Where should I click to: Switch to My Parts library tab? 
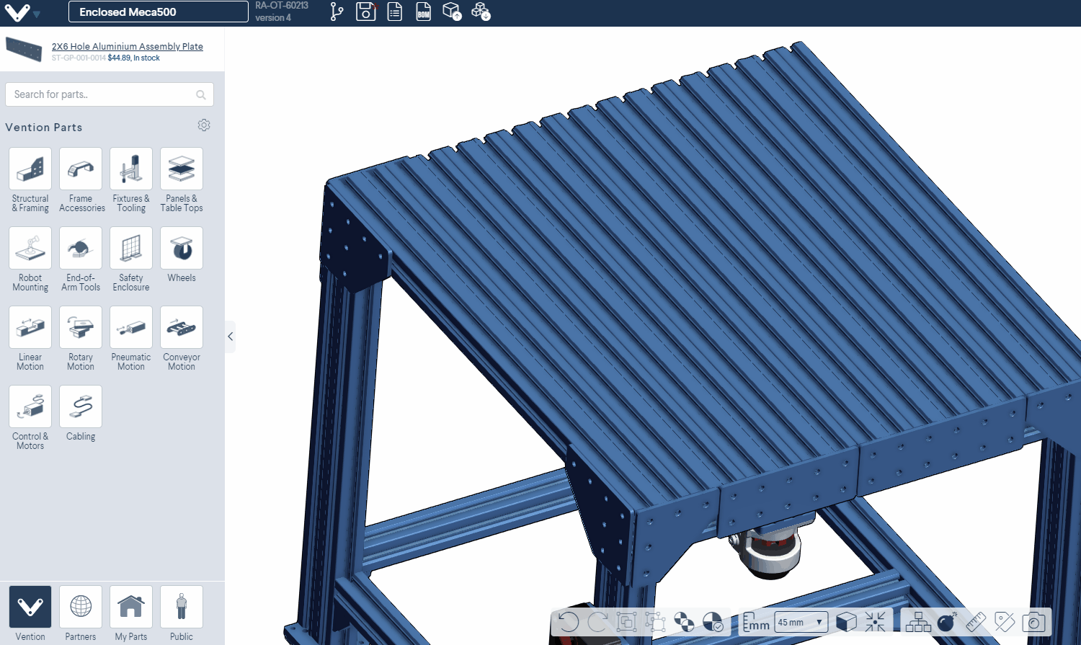point(131,613)
